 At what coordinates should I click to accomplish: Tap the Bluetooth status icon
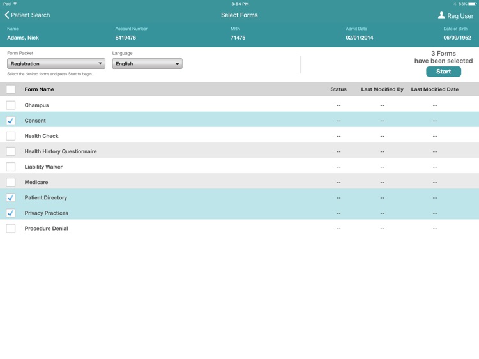[x=455, y=4]
